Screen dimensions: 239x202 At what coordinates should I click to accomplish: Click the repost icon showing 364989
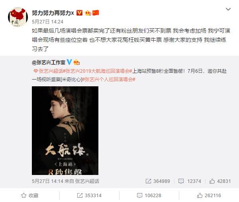pyautogui.click(x=158, y=181)
